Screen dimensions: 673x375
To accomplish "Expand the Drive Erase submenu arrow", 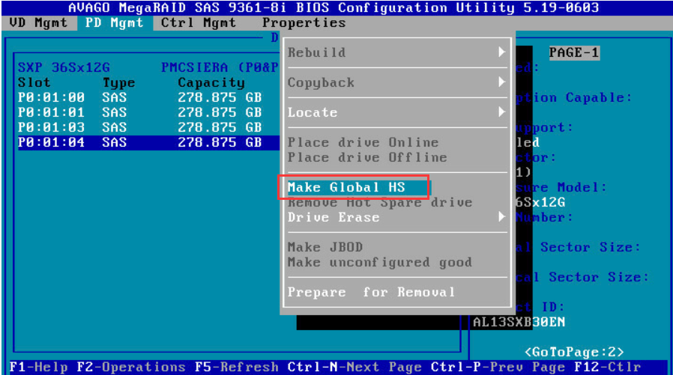I will [501, 217].
